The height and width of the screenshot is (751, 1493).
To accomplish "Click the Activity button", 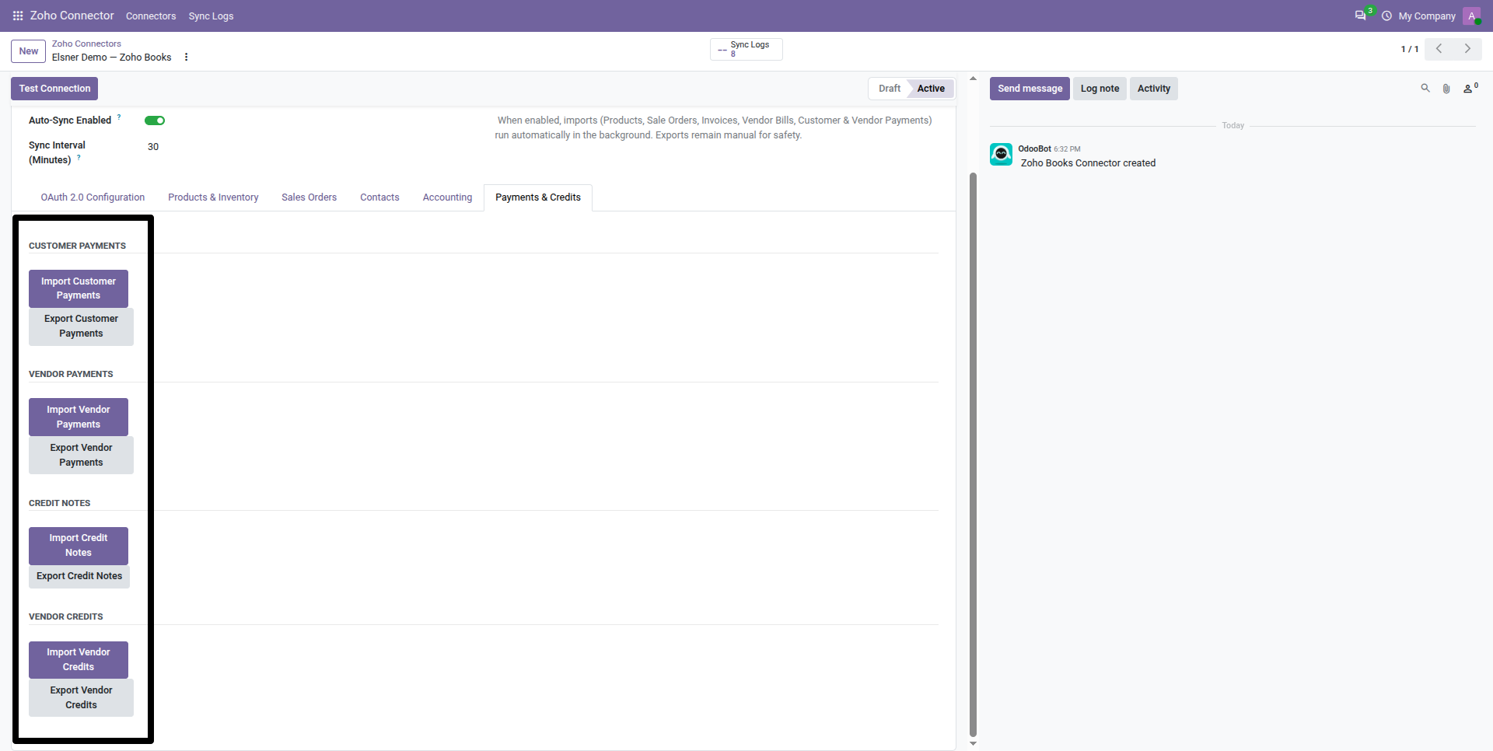I will (1153, 89).
